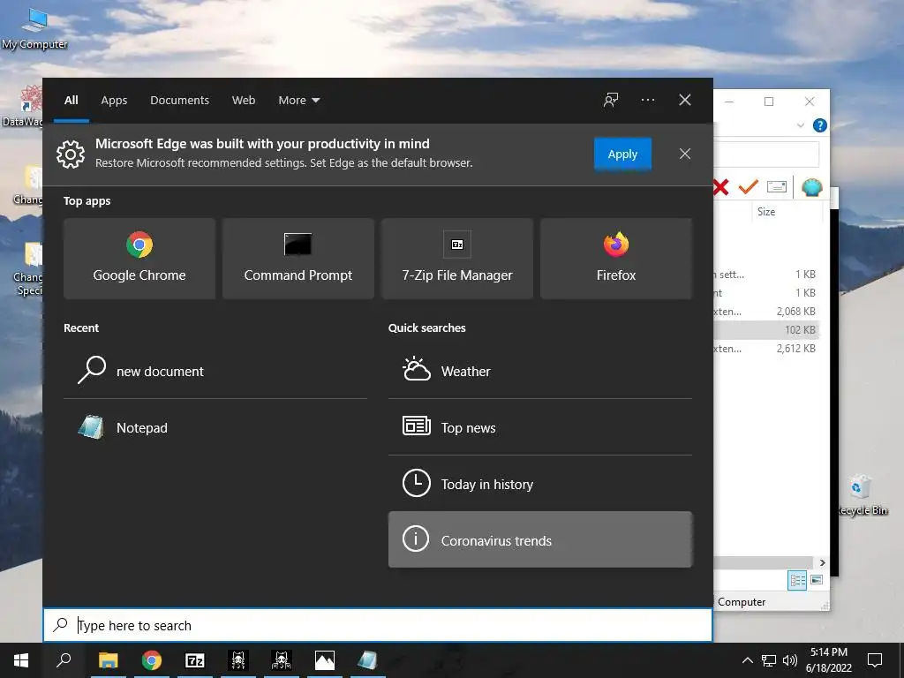Open the Photos app taskbar icon
The image size is (904, 678).
(325, 660)
